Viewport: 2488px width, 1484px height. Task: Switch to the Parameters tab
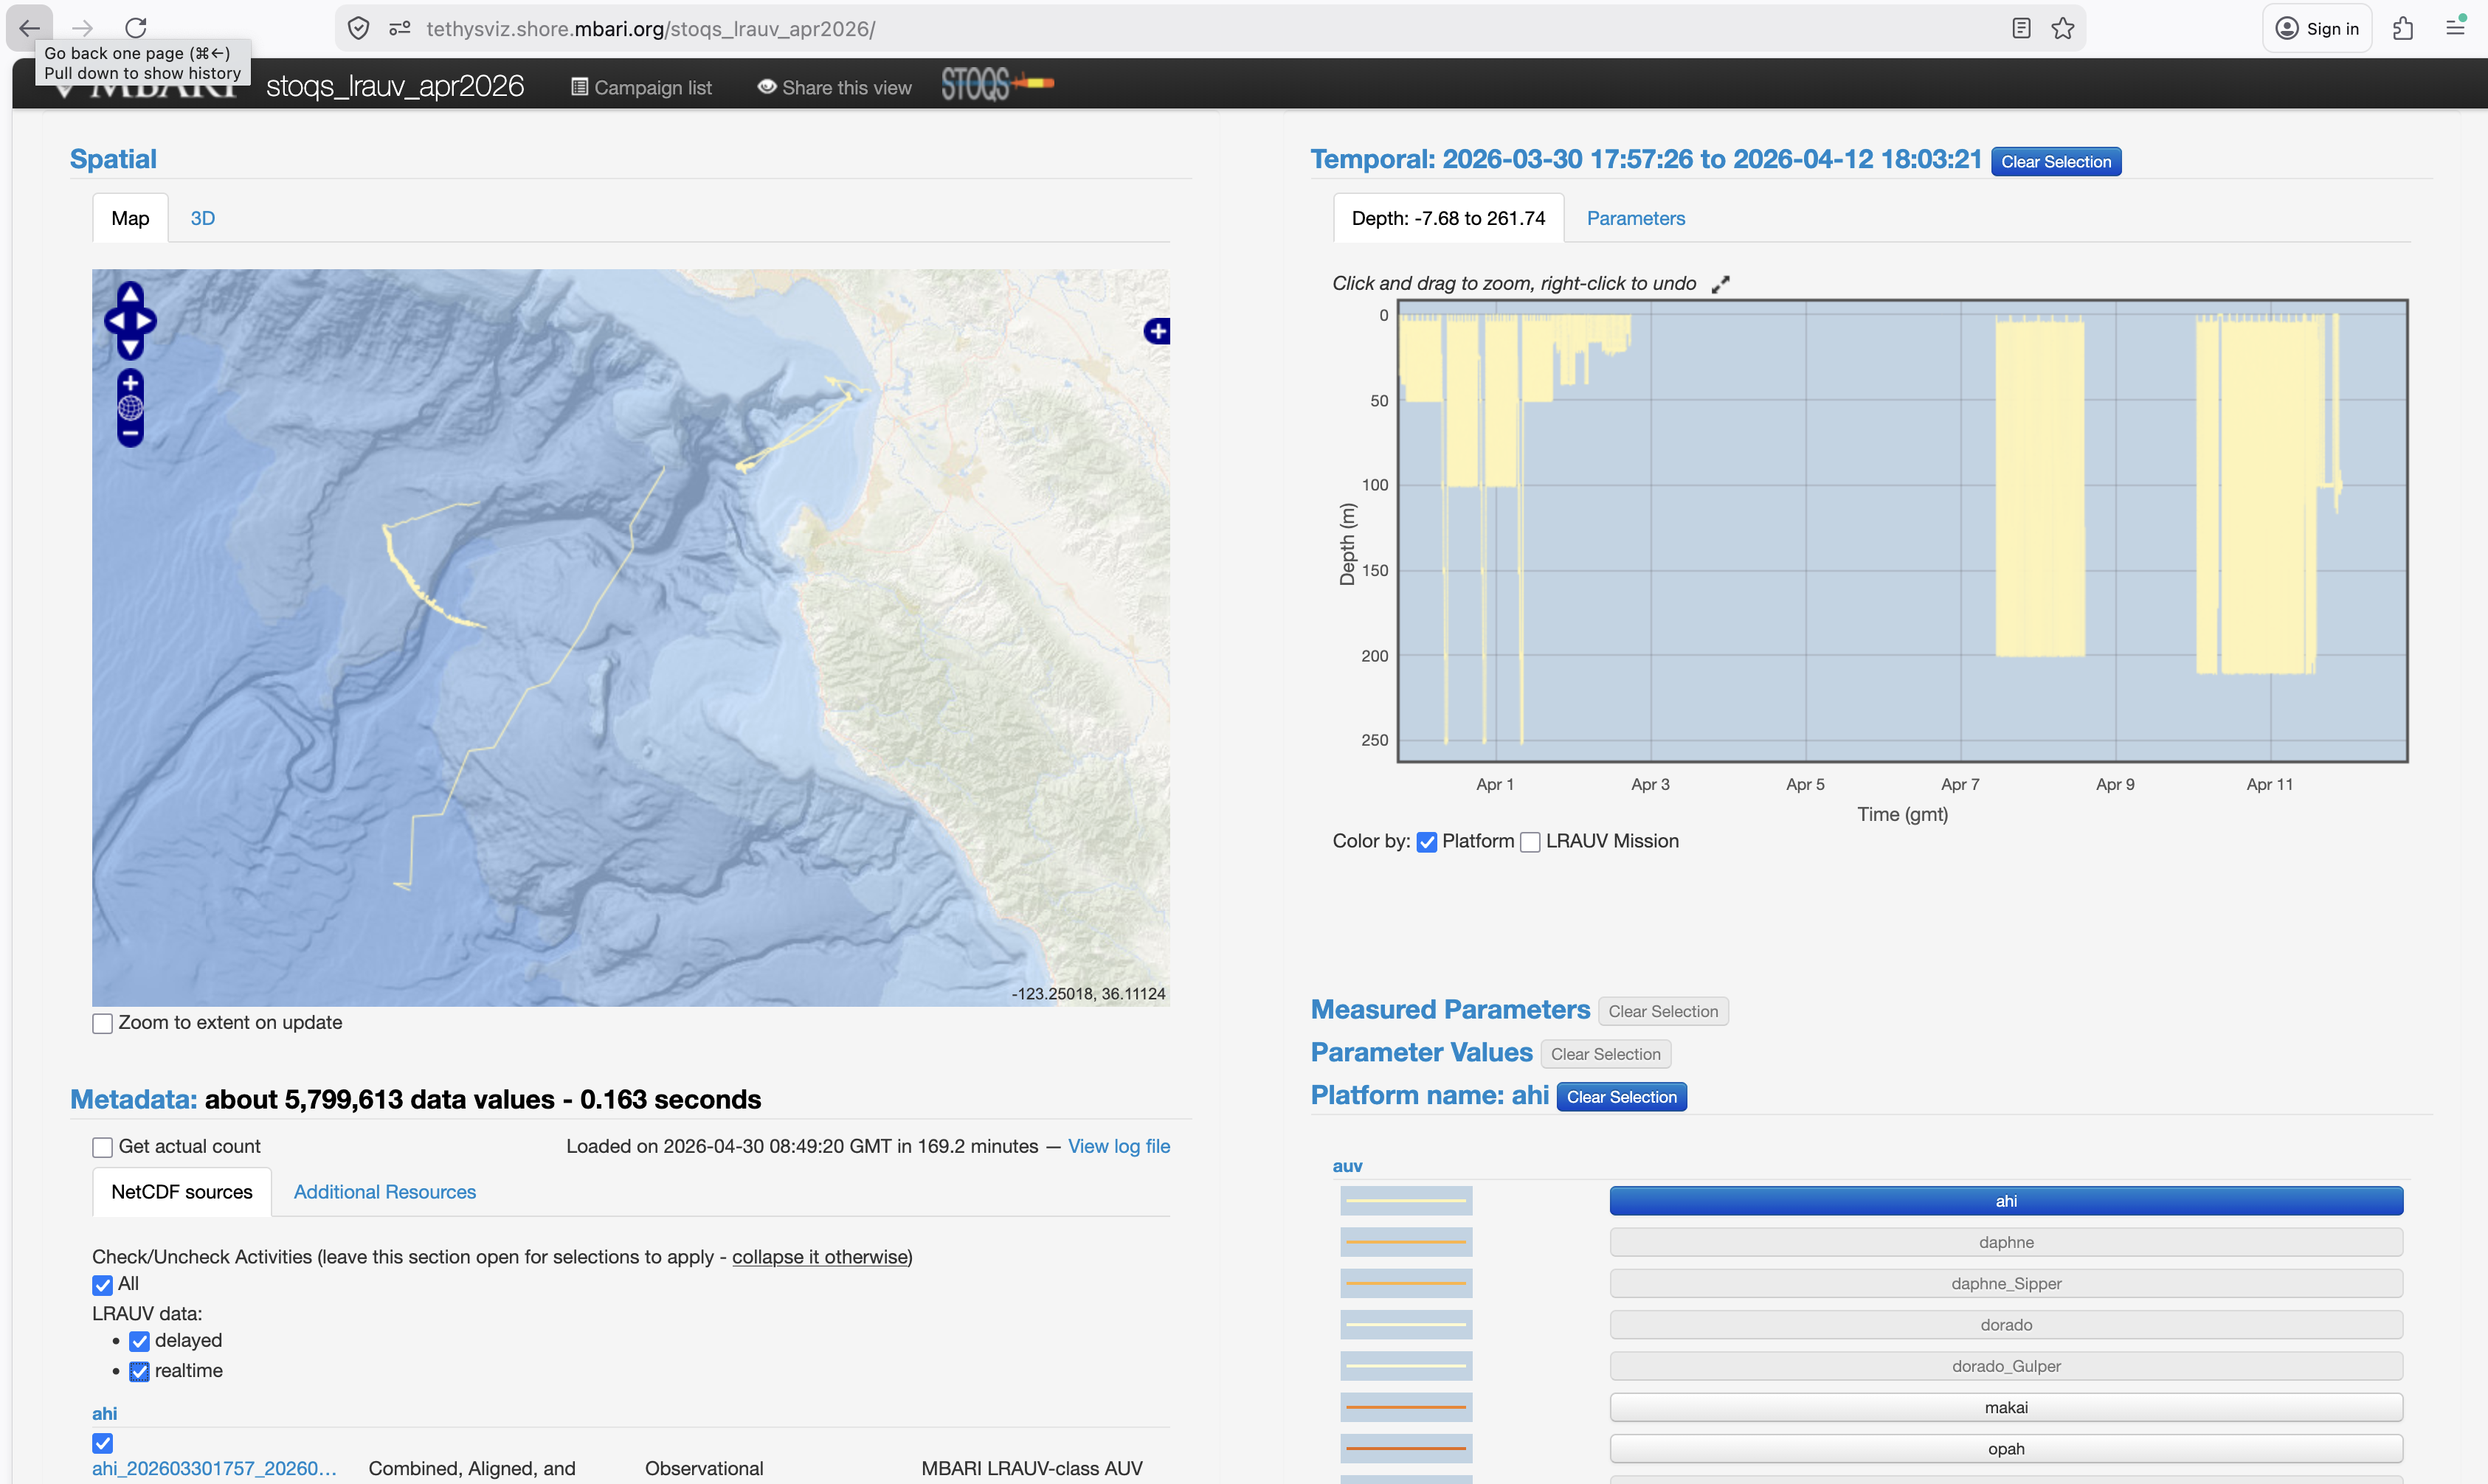[1636, 218]
